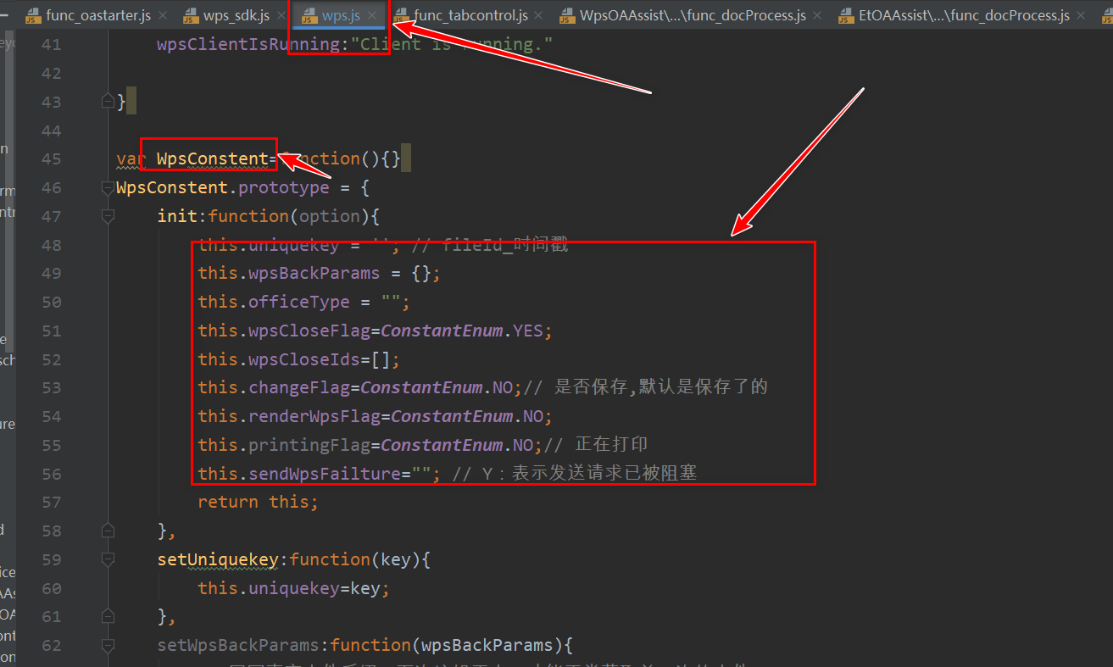Click line number 50 in the gutter
This screenshot has width=1113, height=667.
(51, 302)
